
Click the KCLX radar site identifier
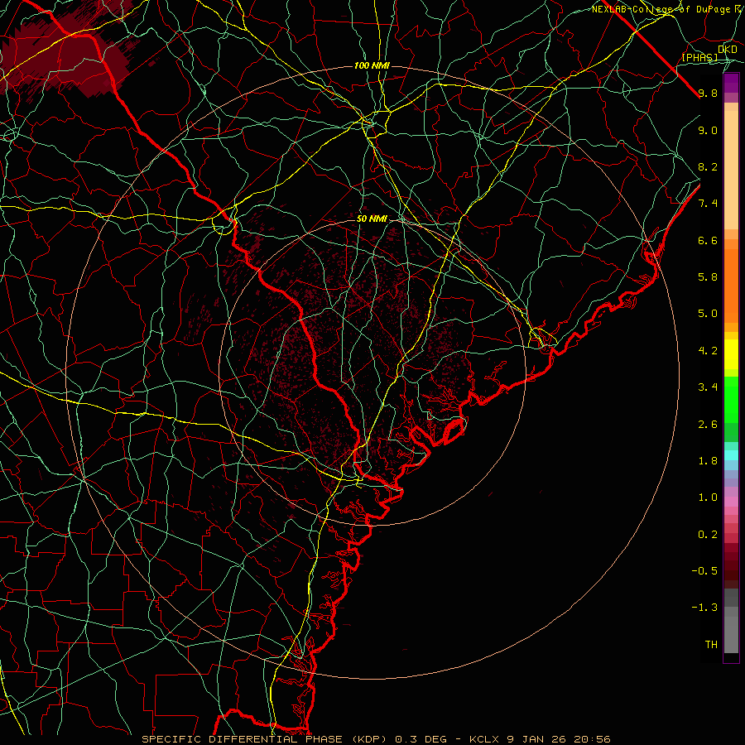click(486, 739)
